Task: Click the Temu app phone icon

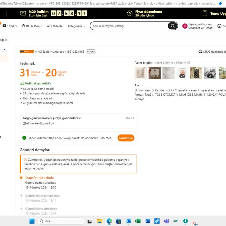Action: 205,14
